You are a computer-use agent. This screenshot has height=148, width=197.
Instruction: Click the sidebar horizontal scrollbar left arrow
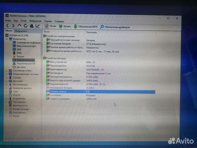(6, 139)
